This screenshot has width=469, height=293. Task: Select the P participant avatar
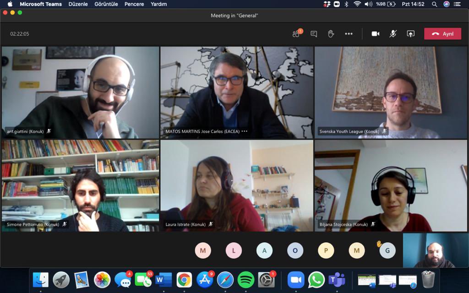click(326, 250)
